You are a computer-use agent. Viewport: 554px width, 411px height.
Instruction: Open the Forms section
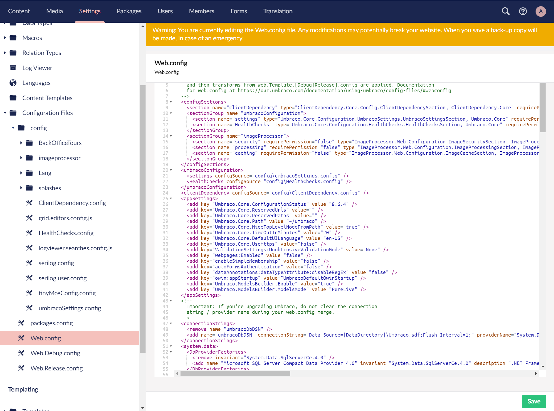239,11
